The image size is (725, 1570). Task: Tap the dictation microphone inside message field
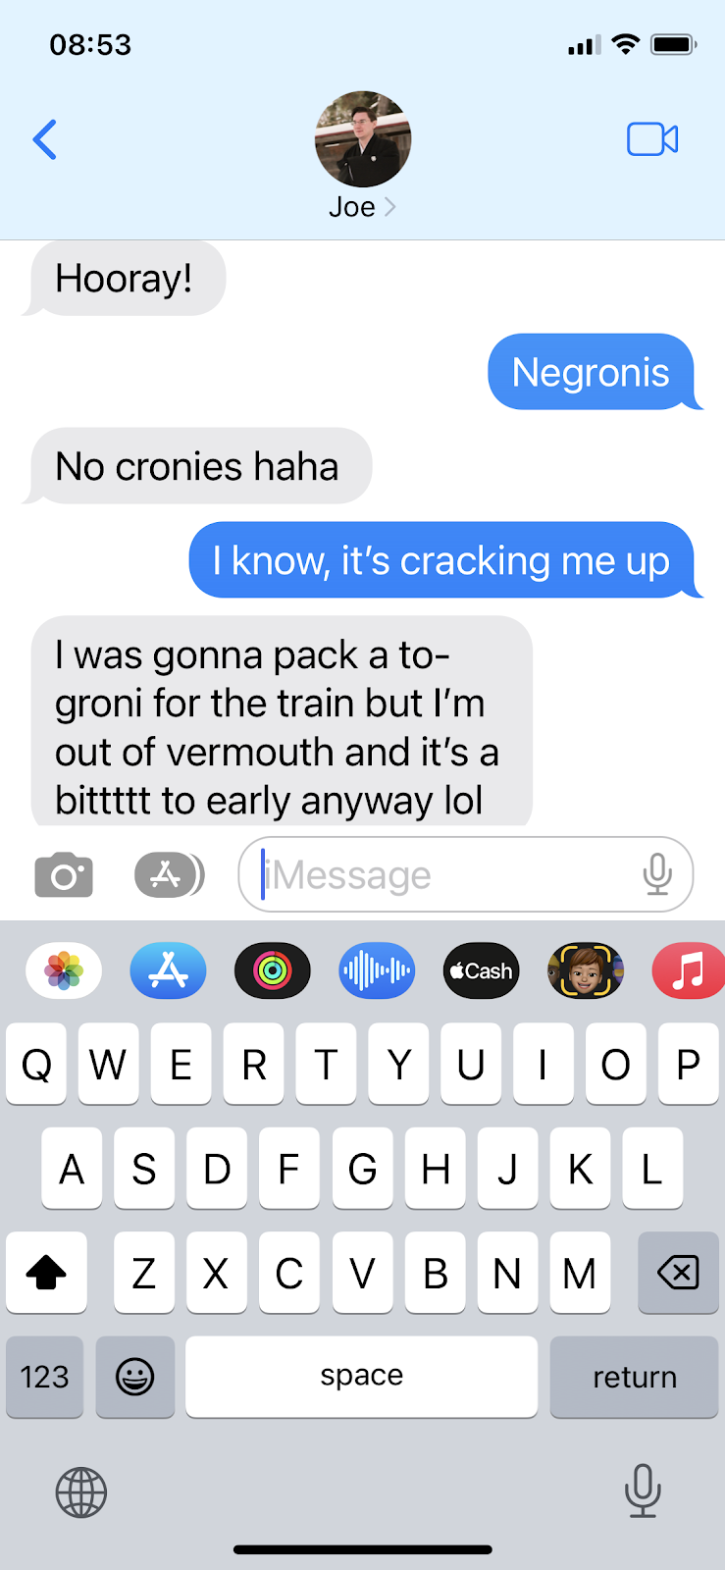[x=657, y=874]
